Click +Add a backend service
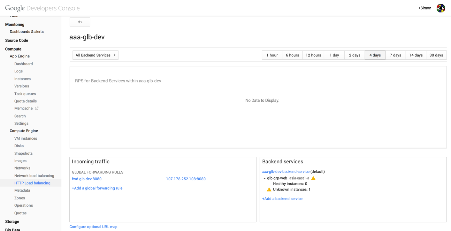 [282, 199]
